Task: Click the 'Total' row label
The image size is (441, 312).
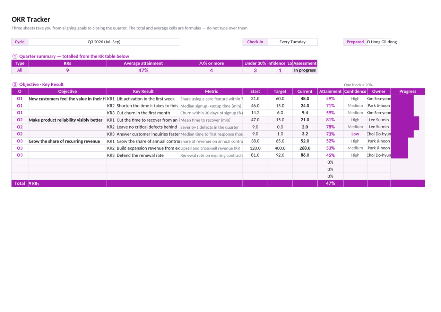Action: click(20, 183)
